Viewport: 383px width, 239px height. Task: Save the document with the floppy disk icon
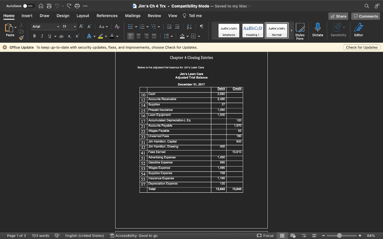tap(49, 6)
